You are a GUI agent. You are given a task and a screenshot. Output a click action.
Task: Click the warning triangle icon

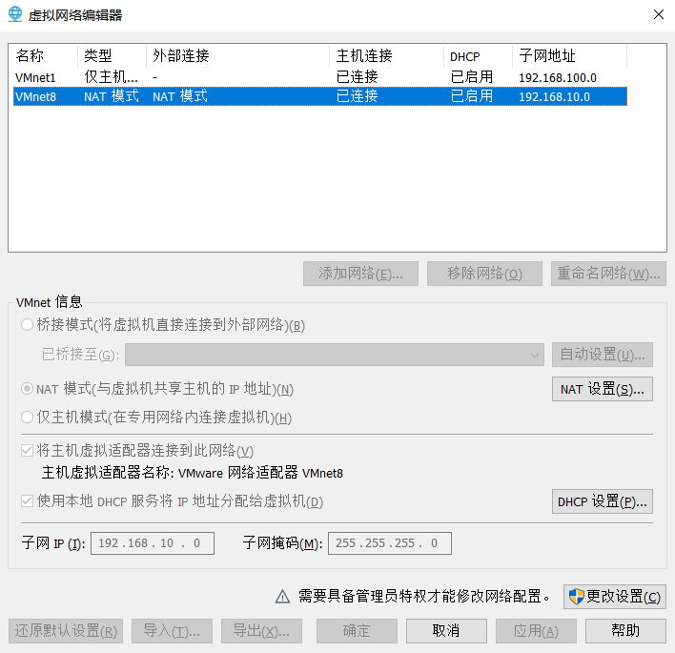[282, 597]
